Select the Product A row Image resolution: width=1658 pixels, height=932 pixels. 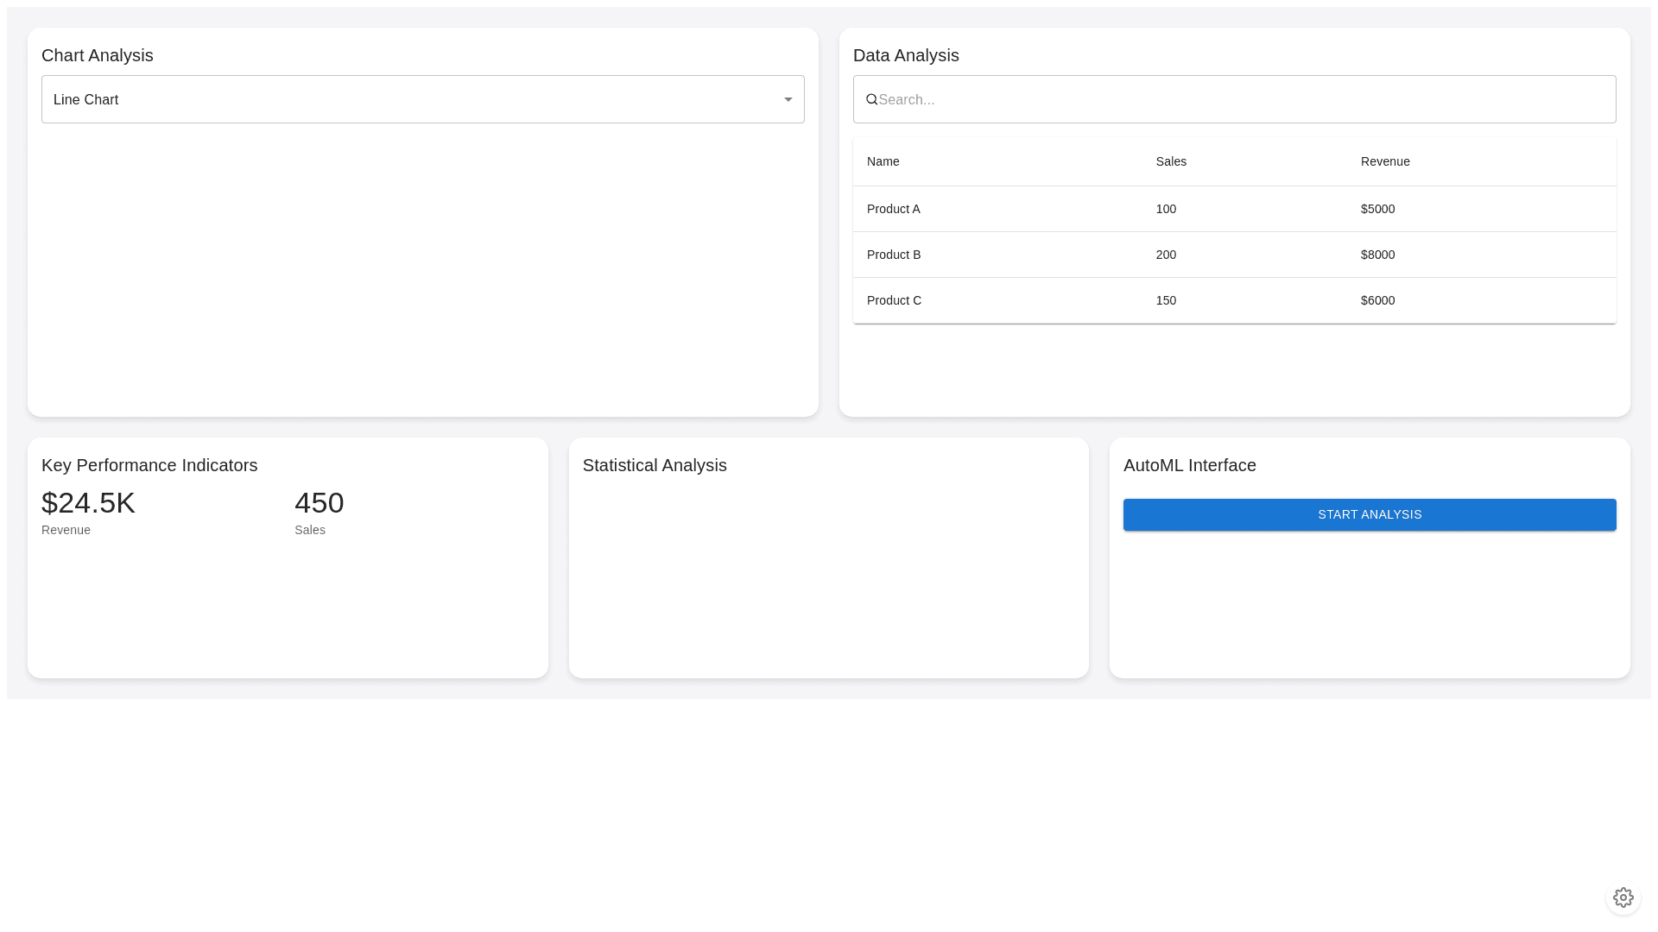click(x=893, y=209)
